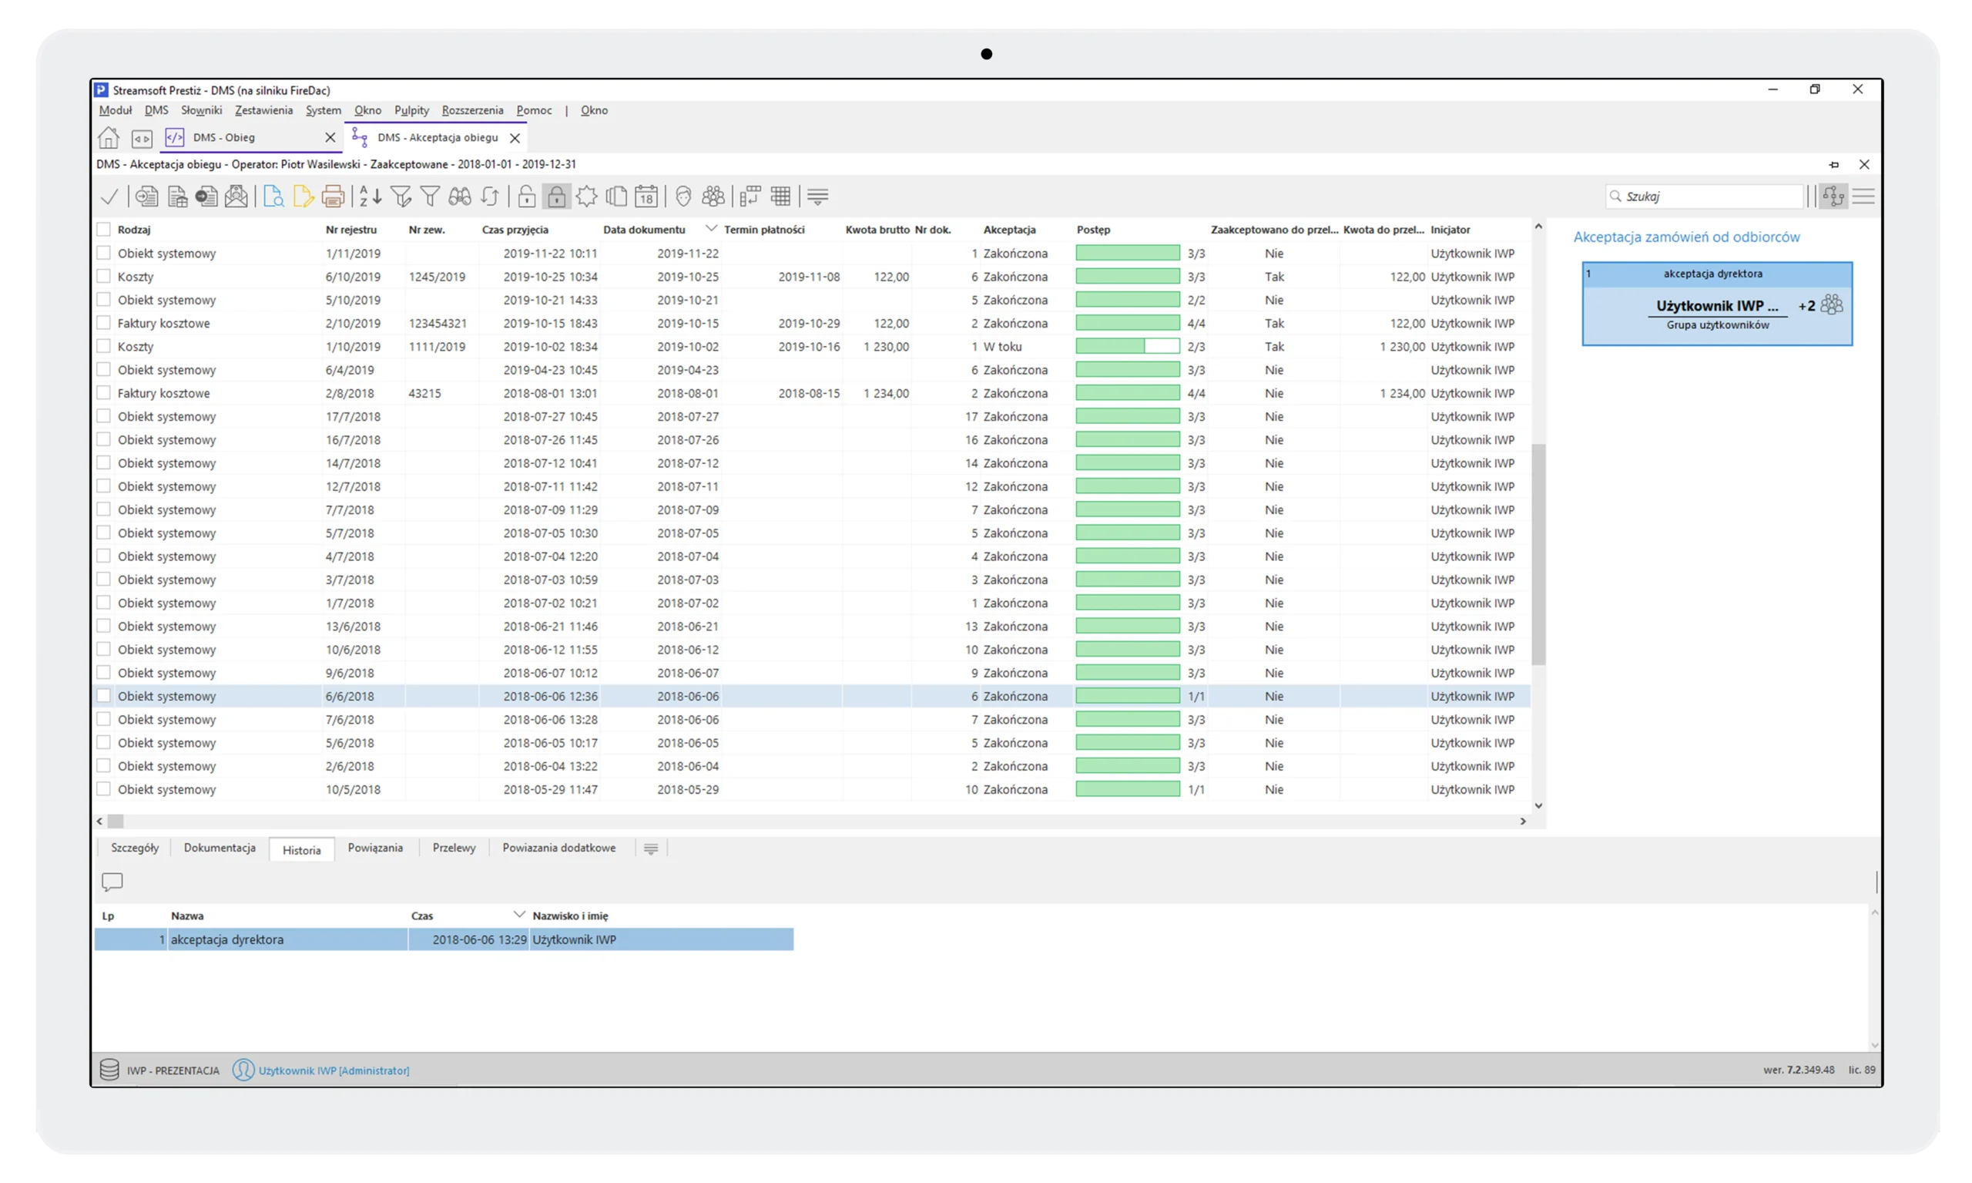Tick the checkbox for Koszty row 6/10/2019
The image size is (1972, 1183).
(x=103, y=277)
